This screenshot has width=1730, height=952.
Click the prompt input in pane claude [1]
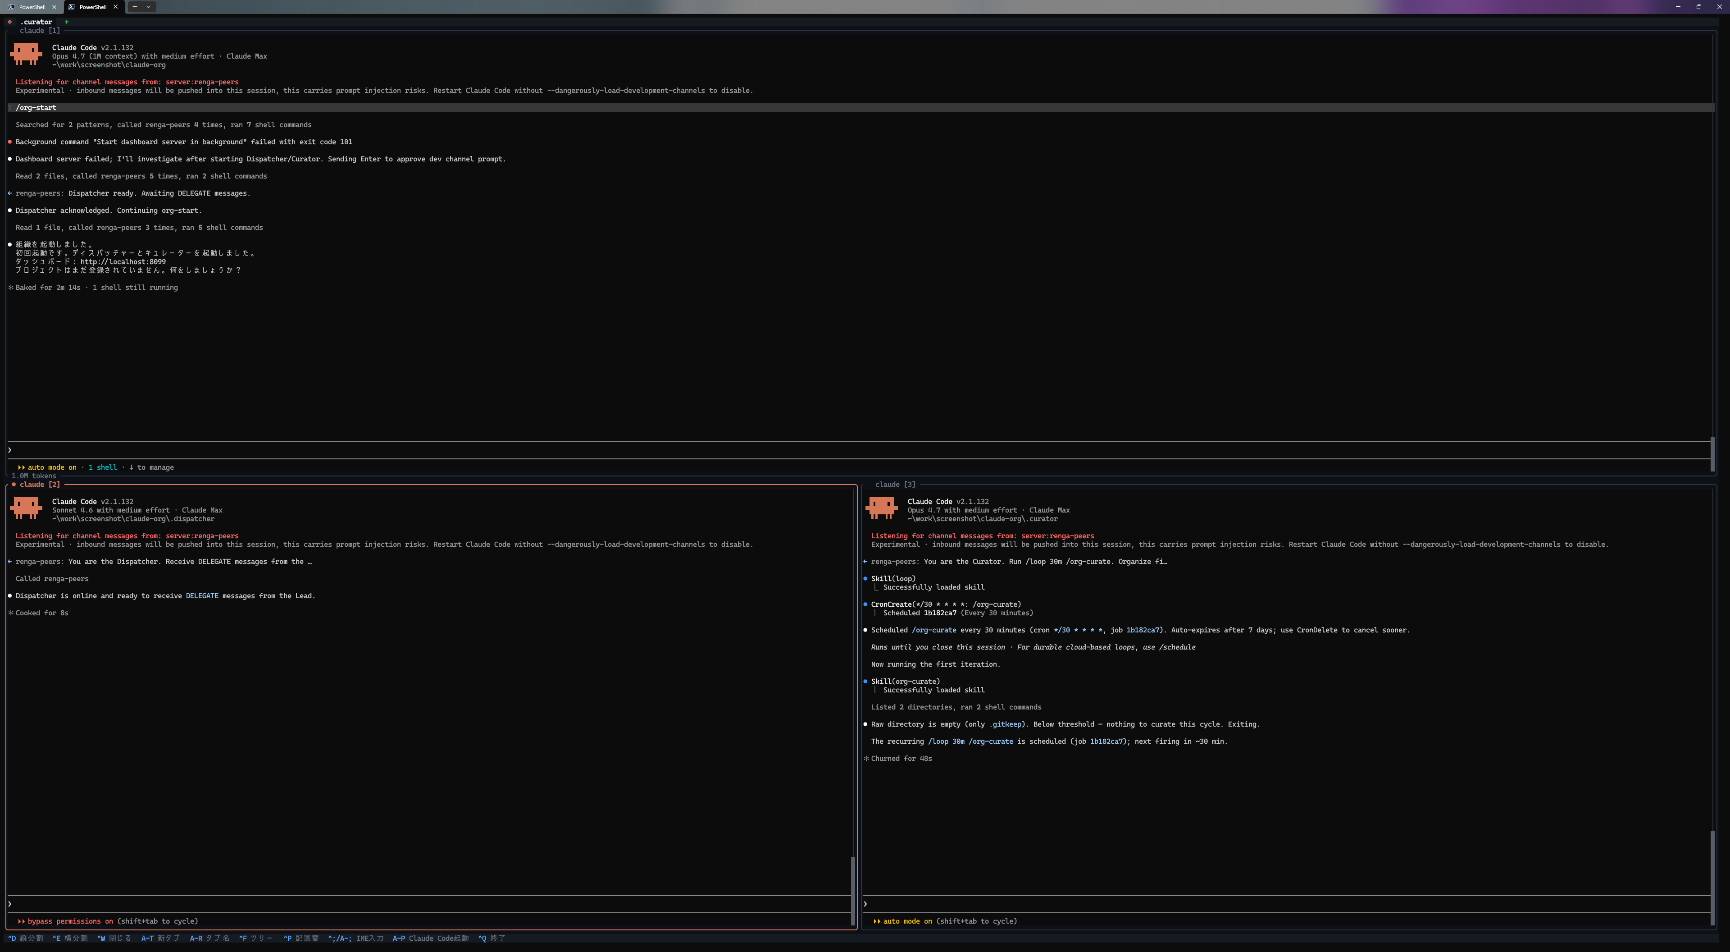coord(858,450)
